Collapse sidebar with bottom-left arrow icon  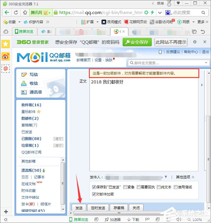5,219
